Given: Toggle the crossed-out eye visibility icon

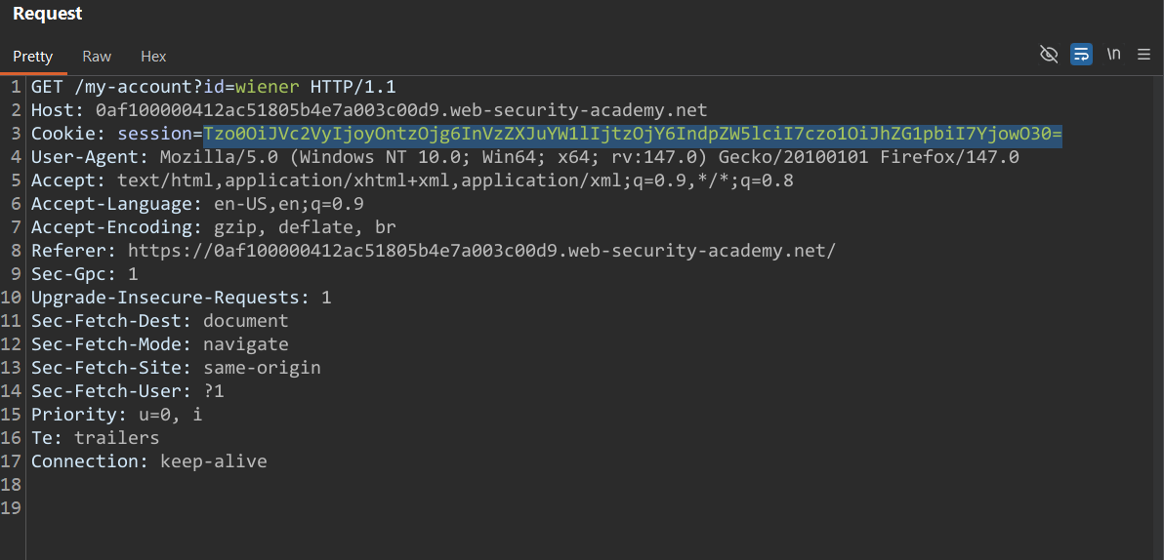Looking at the screenshot, I should 1049,55.
